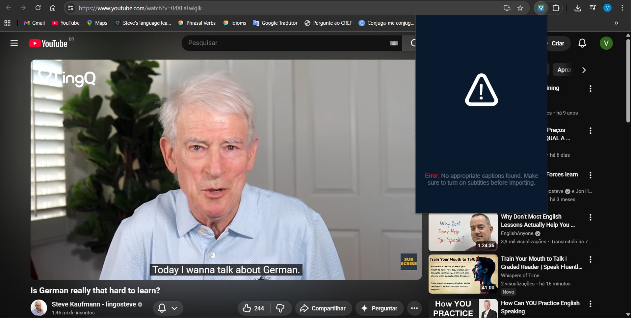Open the on-screen keyboard in search box
This screenshot has height=318, width=631.
[x=394, y=43]
